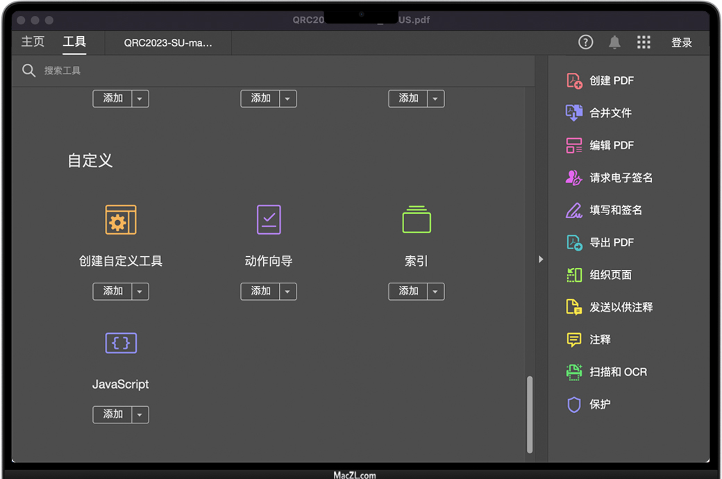Click the help question mark icon
Screen dimensions: 722x479
(x=586, y=42)
